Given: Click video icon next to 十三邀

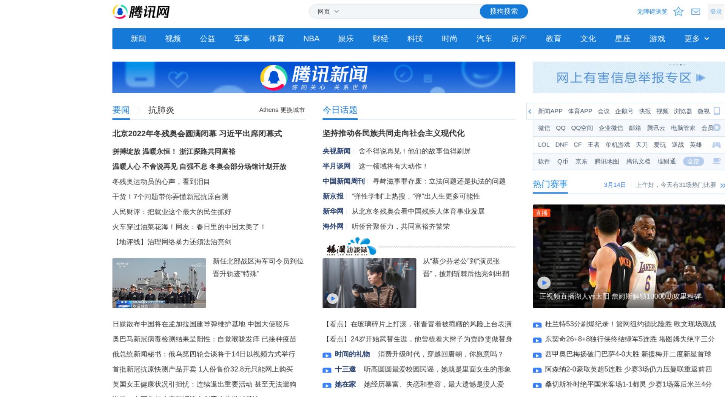Looking at the screenshot, I should coord(327,370).
